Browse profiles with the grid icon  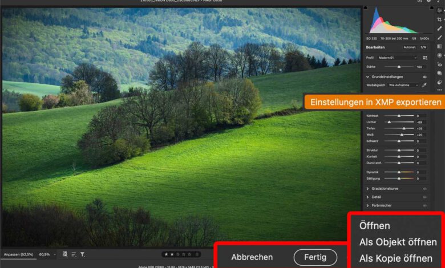425,58
